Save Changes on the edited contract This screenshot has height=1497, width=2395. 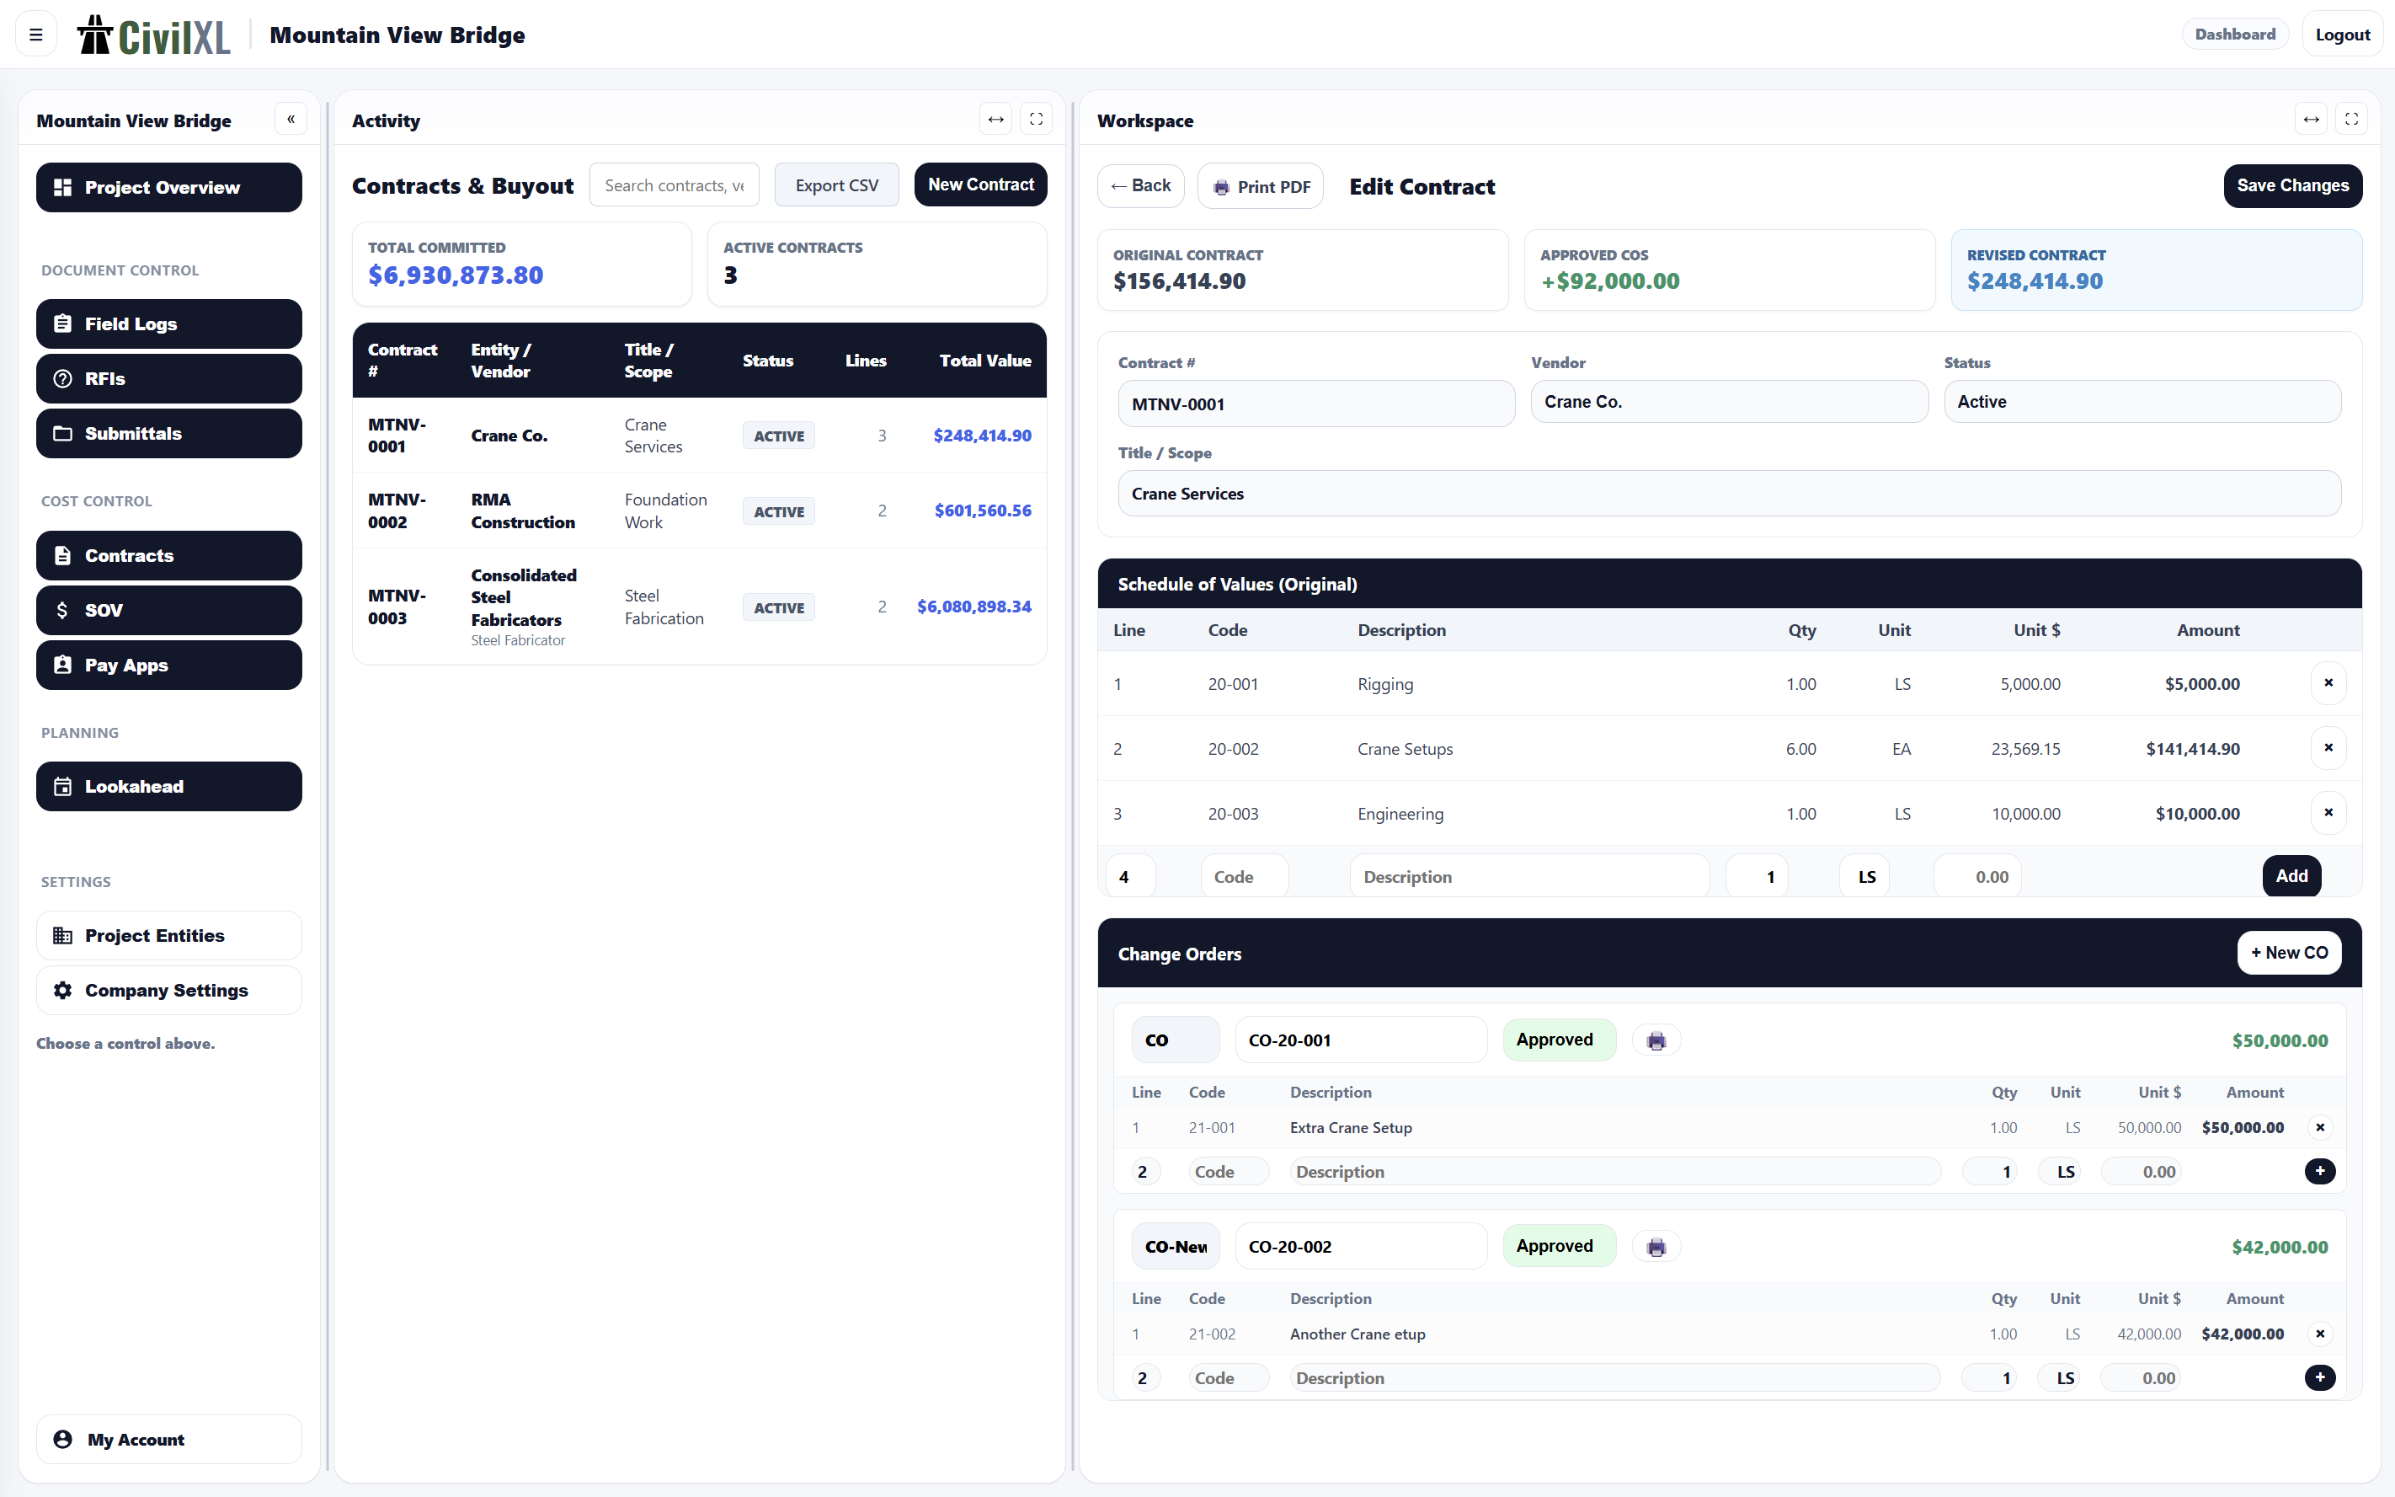pyautogui.click(x=2293, y=185)
